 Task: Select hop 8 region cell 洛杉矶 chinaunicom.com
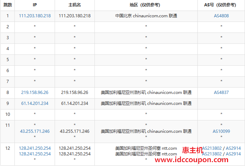pyautogui.click(x=146, y=93)
